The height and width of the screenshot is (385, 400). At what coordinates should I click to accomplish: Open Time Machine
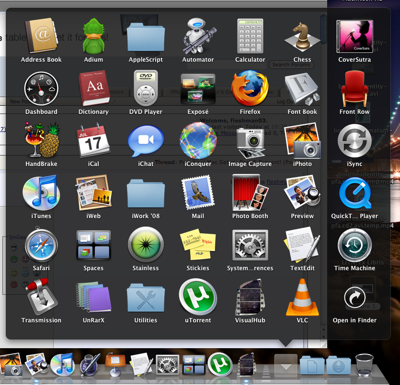coord(354,245)
